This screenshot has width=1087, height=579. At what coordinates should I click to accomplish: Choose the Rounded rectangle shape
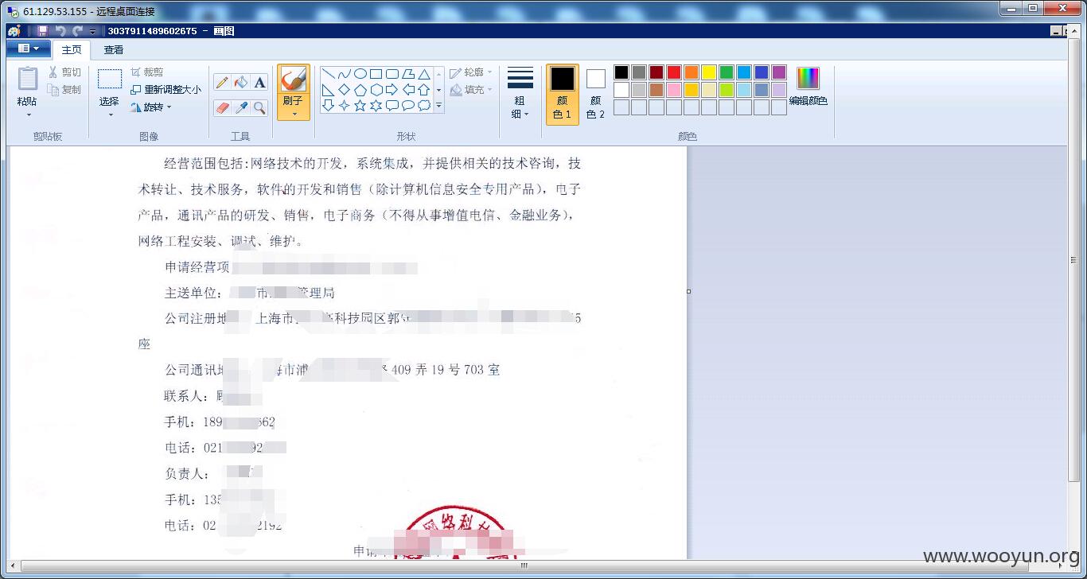392,74
